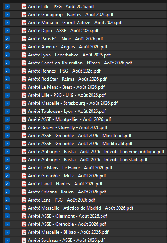Uncheck the Marseille - Atletico de Madrid checkbox

point(7,208)
